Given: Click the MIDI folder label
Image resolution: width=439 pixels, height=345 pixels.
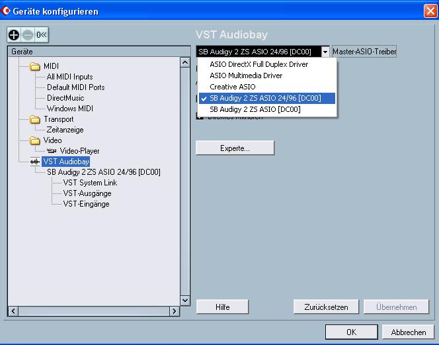Looking at the screenshot, I should 51,66.
